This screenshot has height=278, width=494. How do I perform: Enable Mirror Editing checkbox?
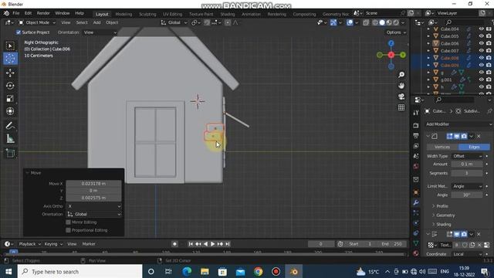tap(68, 222)
